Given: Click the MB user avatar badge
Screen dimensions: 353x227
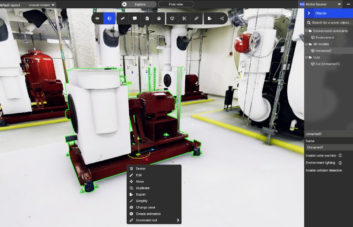Looking at the screenshot, I should coord(302,4).
